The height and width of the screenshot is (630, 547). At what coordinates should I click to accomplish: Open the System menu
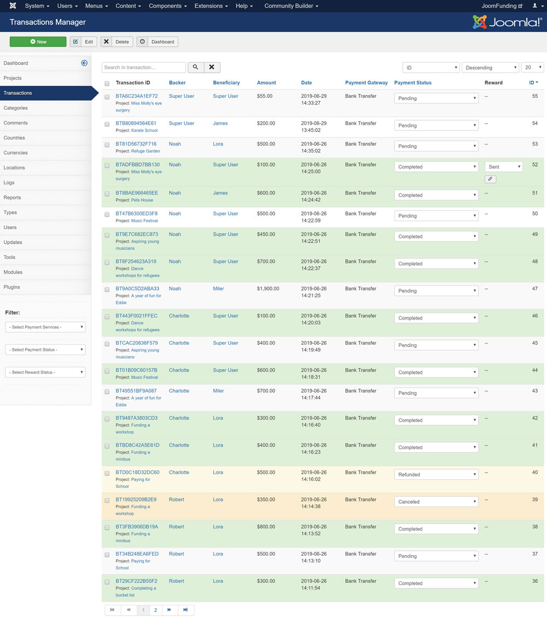(x=37, y=5)
